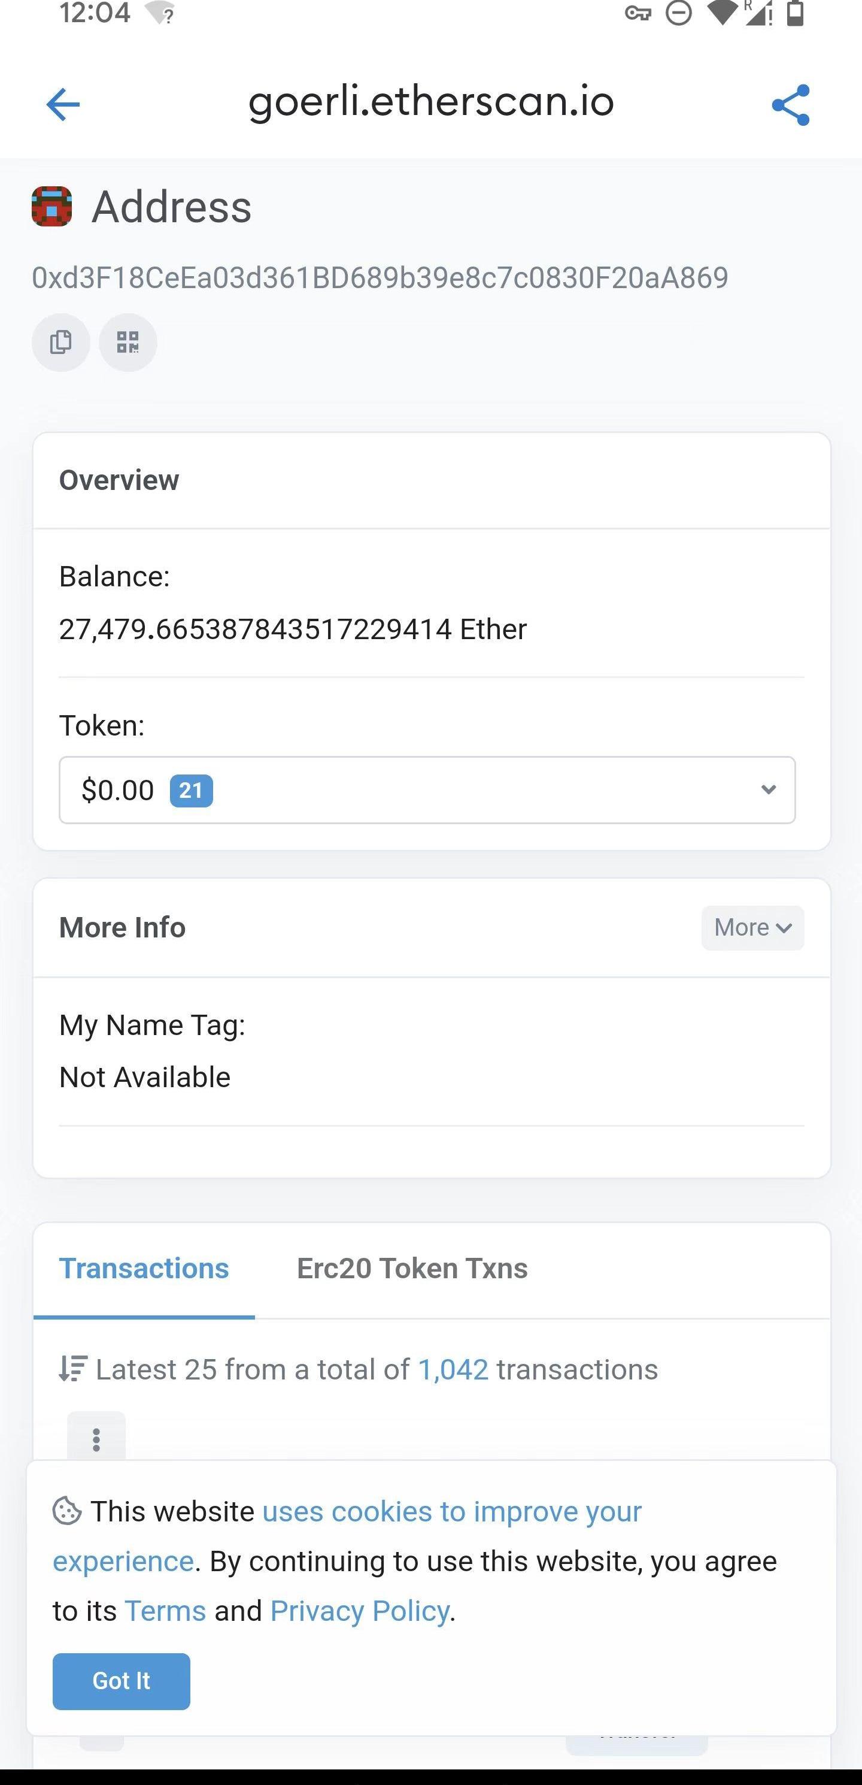
Task: Tap the back arrow icon
Action: pos(63,105)
